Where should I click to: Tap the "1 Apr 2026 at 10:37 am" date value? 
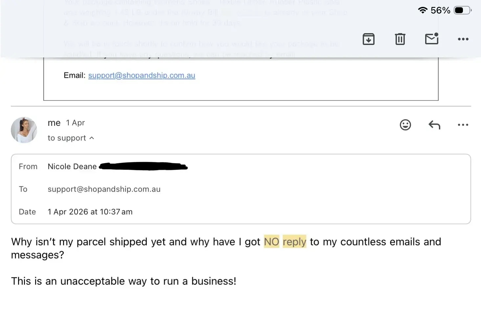[90, 212]
